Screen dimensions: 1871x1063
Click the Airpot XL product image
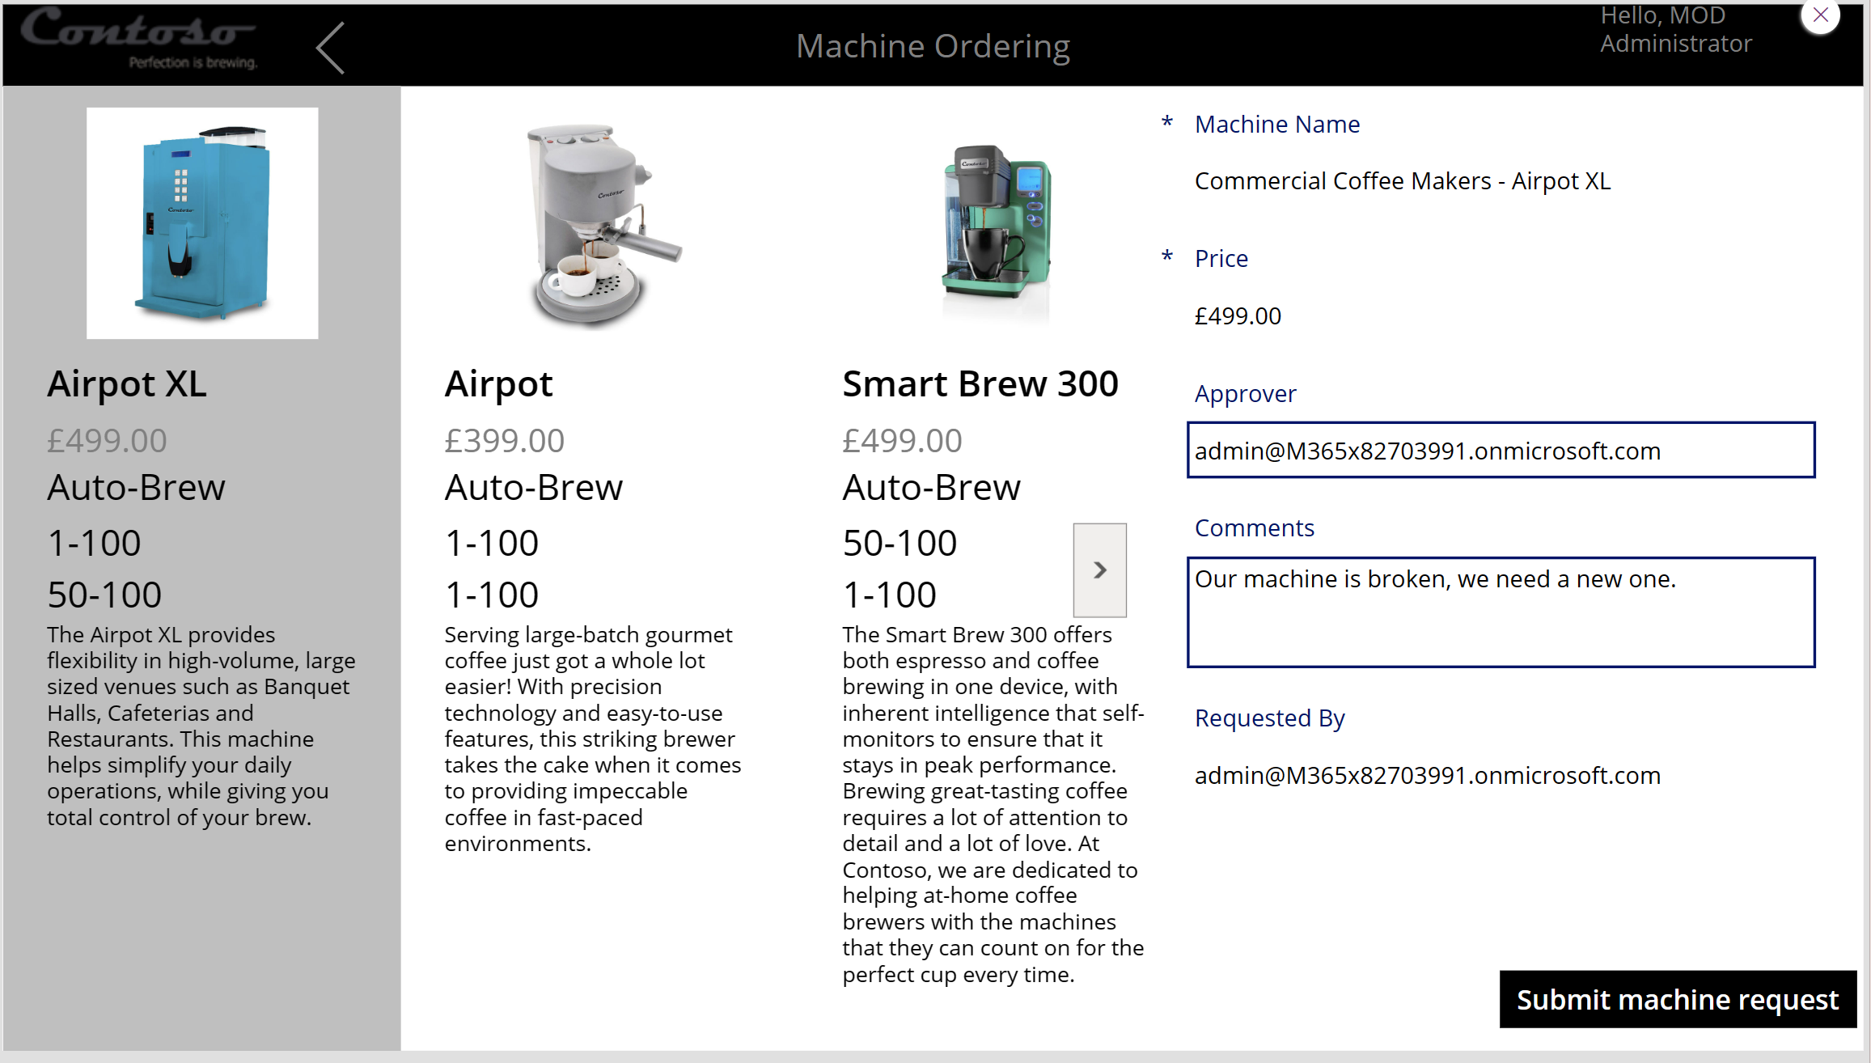[x=201, y=221]
